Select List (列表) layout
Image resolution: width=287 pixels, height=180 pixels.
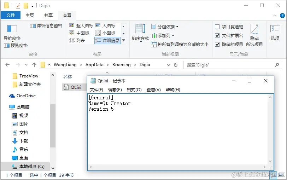tap(77, 40)
